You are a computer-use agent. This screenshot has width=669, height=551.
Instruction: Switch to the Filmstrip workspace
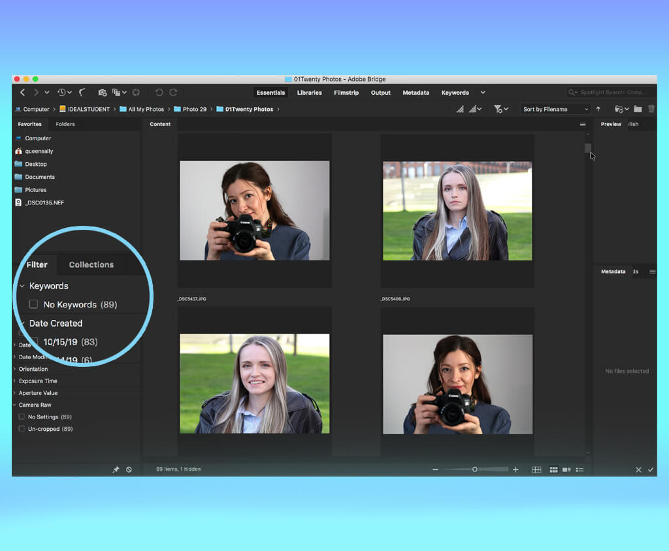(x=346, y=93)
